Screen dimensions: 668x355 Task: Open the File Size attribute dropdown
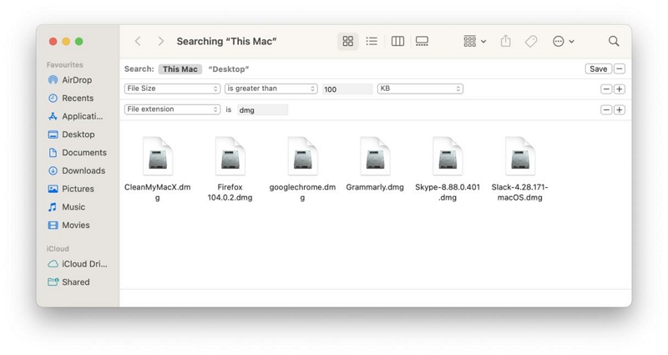(x=172, y=89)
